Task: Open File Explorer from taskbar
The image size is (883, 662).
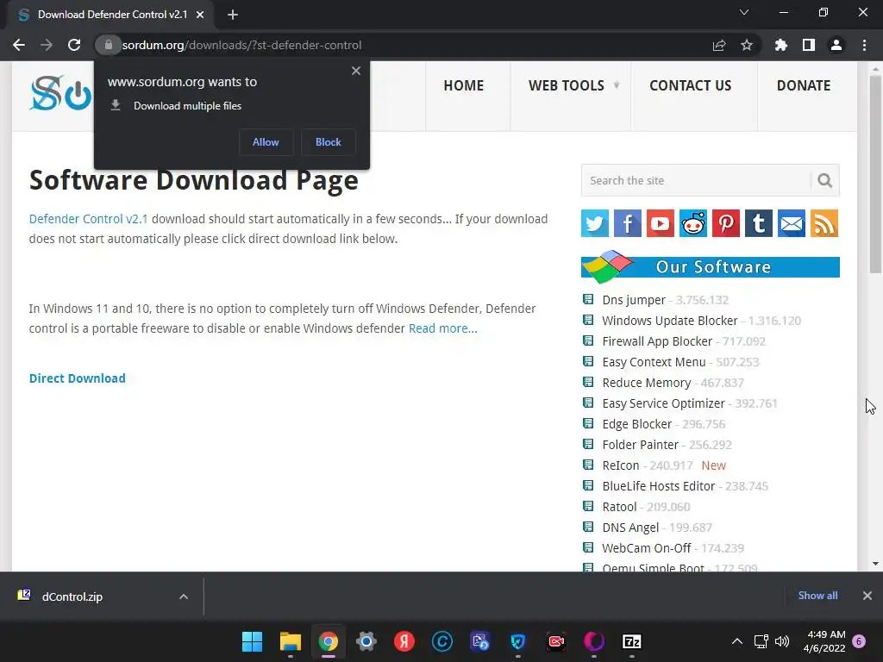Action: tap(291, 641)
